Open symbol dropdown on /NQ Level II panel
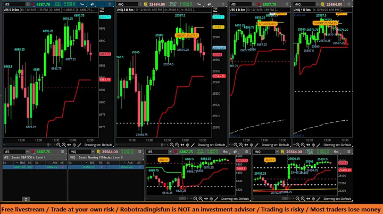This screenshot has height=214, width=383. (x=93, y=151)
